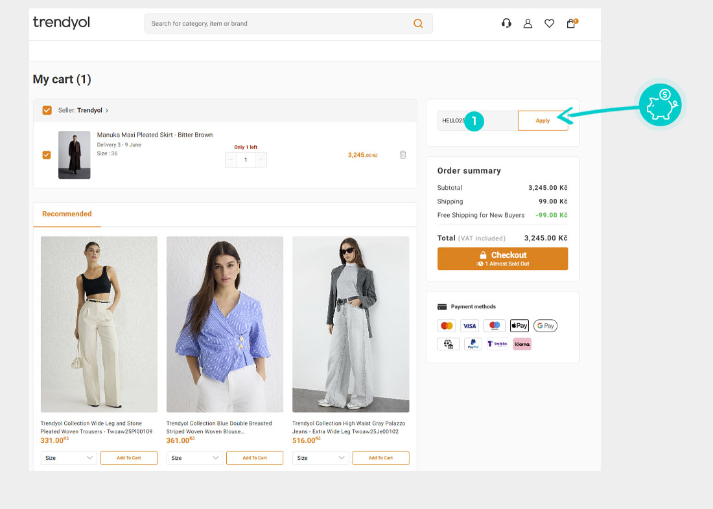The image size is (713, 509).
Task: Open Blue Double Breasted Blouse title
Action: coord(219,427)
